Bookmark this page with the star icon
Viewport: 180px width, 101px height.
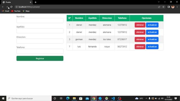163,7
